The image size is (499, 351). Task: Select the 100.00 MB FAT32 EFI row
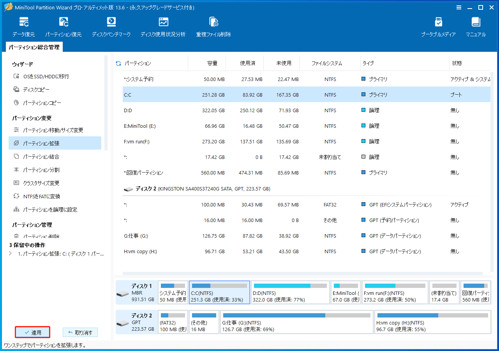pos(306,205)
